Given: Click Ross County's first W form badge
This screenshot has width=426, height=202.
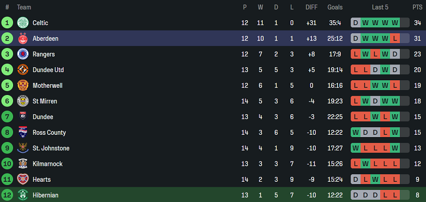Looking at the screenshot, I should point(356,133).
